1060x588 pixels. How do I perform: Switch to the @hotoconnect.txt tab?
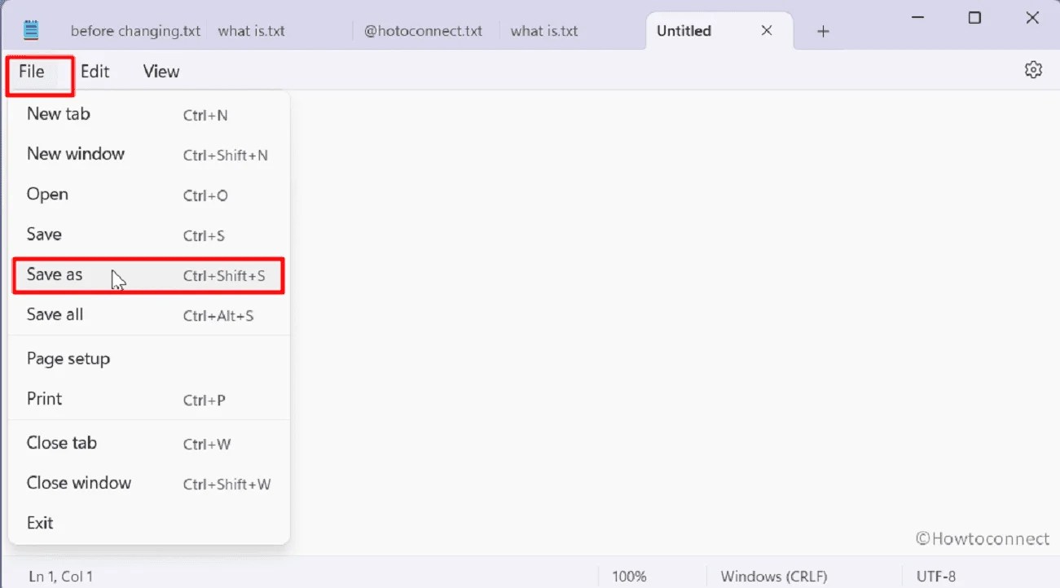424,31
